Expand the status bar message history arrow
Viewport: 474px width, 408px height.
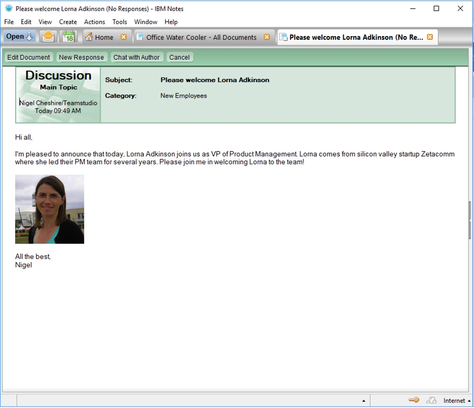click(x=363, y=401)
